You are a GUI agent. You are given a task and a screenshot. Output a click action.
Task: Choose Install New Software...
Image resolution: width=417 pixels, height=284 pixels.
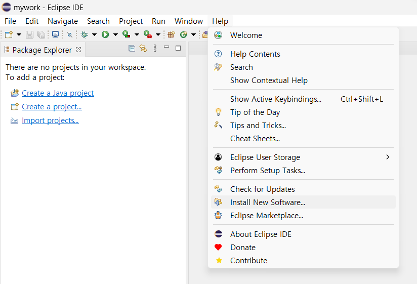pyautogui.click(x=303, y=202)
